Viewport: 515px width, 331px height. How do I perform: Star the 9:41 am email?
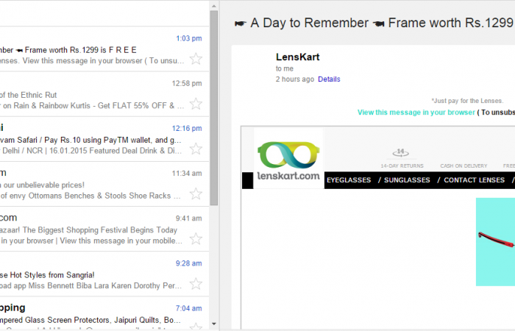[196, 238]
